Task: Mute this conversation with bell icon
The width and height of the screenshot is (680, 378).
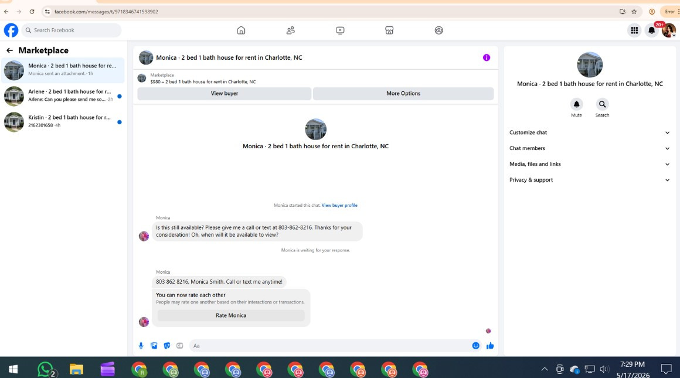Action: tap(576, 104)
